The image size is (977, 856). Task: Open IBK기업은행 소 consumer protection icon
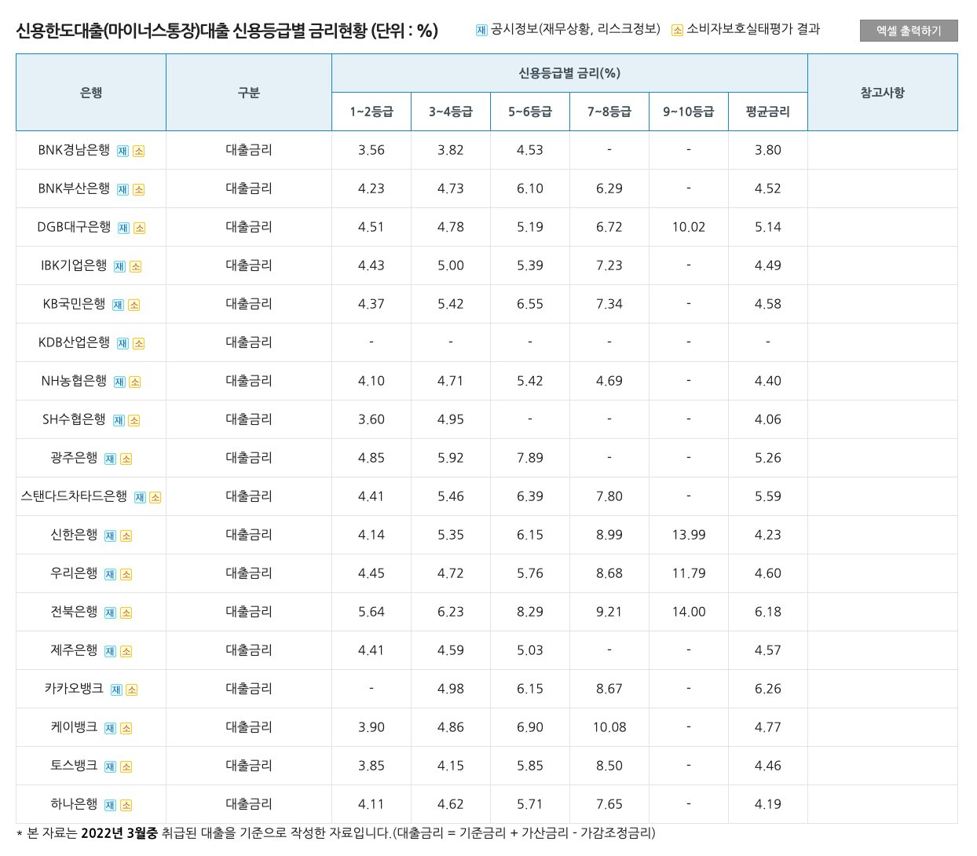(x=135, y=267)
